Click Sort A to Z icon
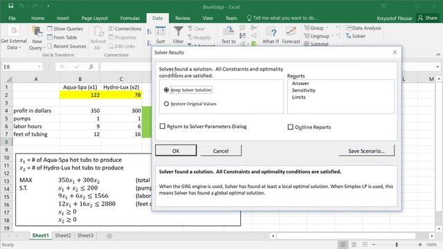 click(x=149, y=32)
